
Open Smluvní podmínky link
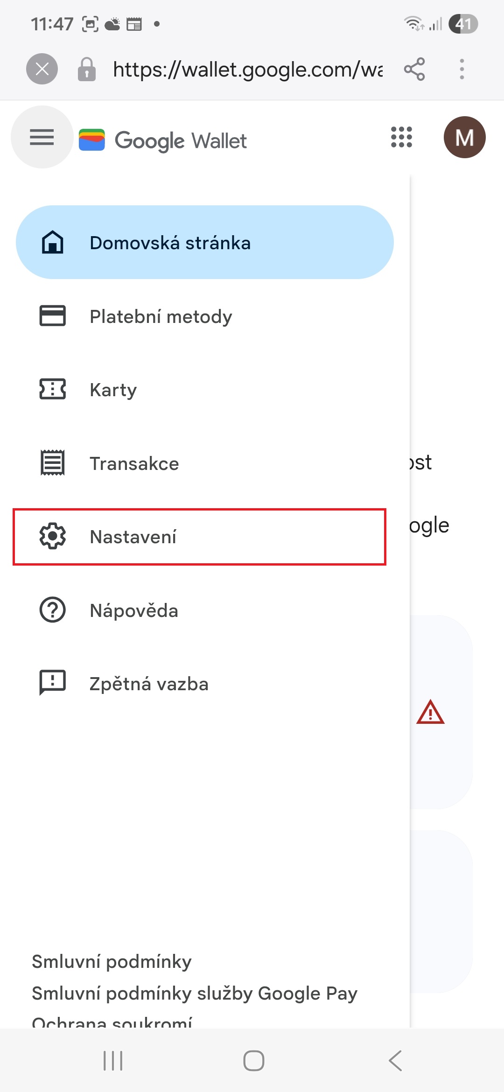112,961
